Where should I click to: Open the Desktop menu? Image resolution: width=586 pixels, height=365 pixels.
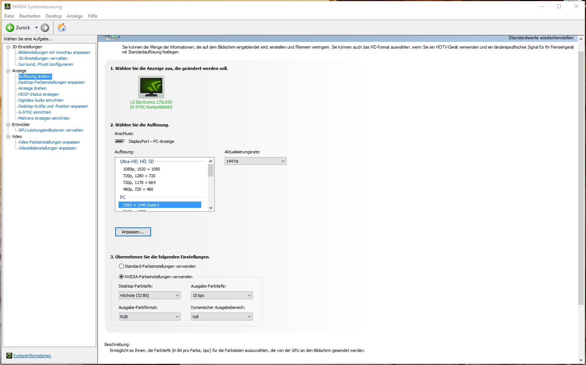click(x=53, y=16)
